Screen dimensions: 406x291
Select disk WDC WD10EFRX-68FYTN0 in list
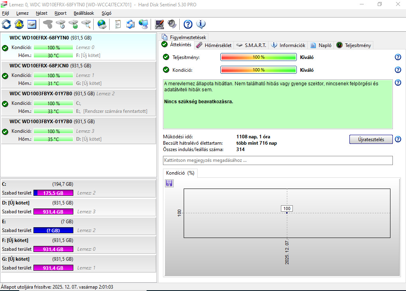(x=78, y=46)
